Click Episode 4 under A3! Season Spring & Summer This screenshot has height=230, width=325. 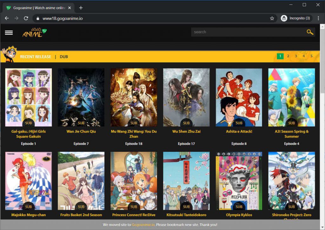[292, 144]
